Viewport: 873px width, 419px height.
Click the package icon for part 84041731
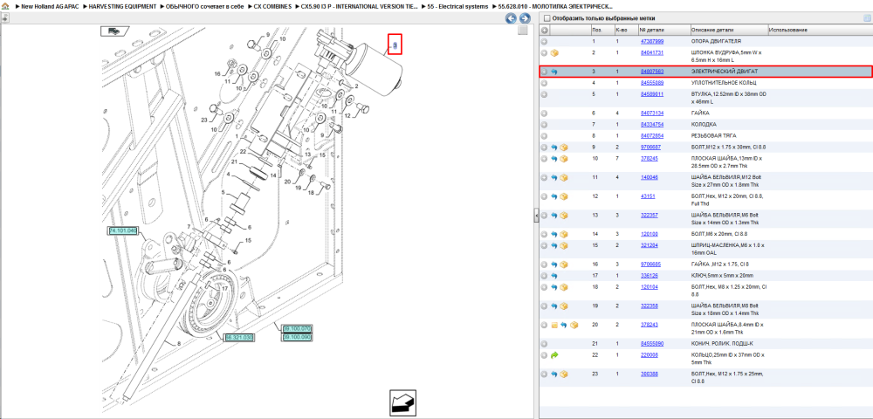(x=554, y=53)
